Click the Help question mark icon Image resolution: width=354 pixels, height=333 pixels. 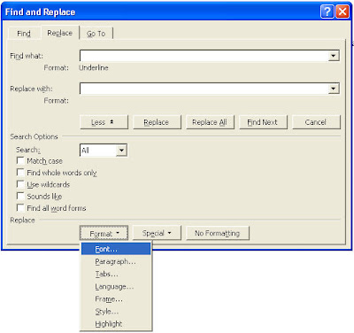pos(327,12)
